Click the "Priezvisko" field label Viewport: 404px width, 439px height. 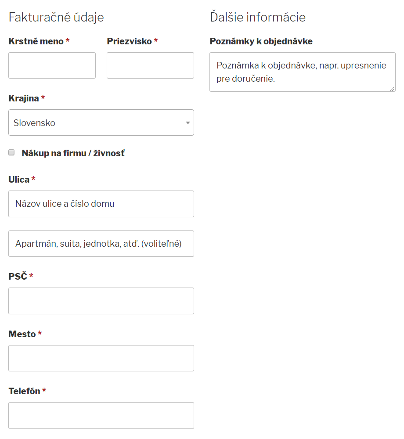pyautogui.click(x=130, y=41)
